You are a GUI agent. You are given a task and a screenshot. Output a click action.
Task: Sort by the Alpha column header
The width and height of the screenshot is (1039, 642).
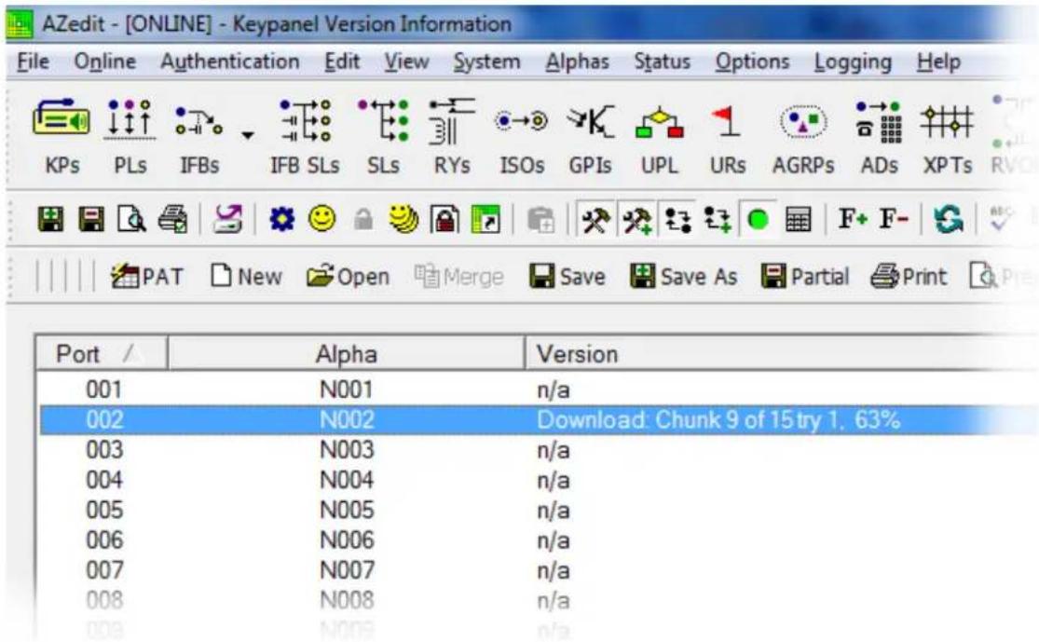coord(346,354)
